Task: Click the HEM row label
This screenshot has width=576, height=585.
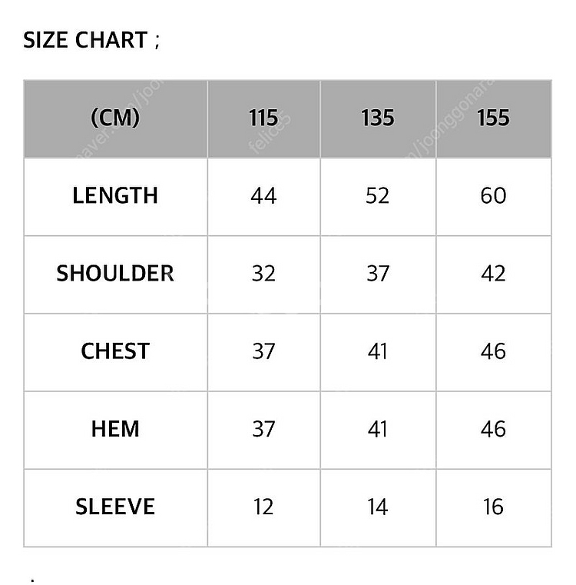Action: point(115,430)
